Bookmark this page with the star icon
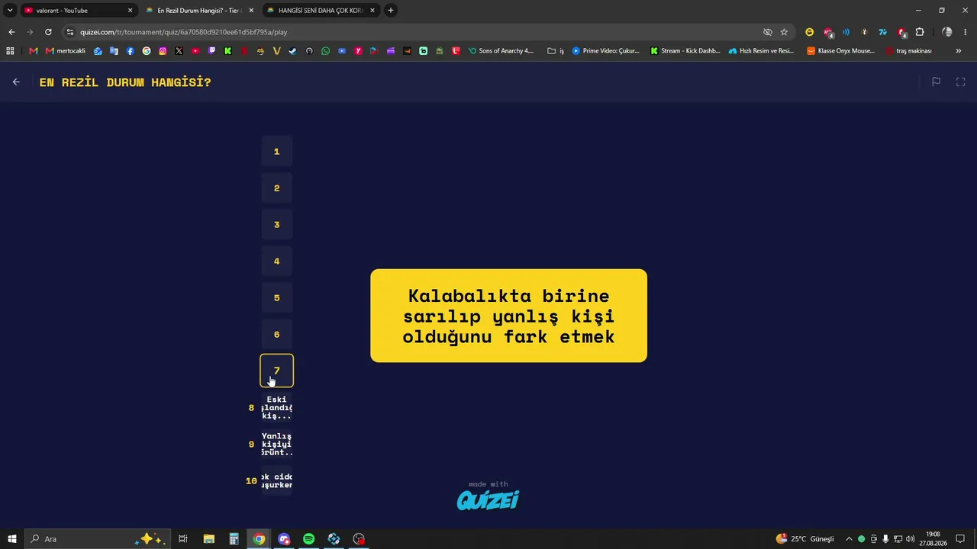Image resolution: width=977 pixels, height=549 pixels. tap(784, 32)
